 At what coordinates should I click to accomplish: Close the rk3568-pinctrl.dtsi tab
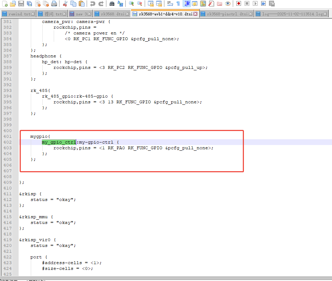(x=250, y=14)
